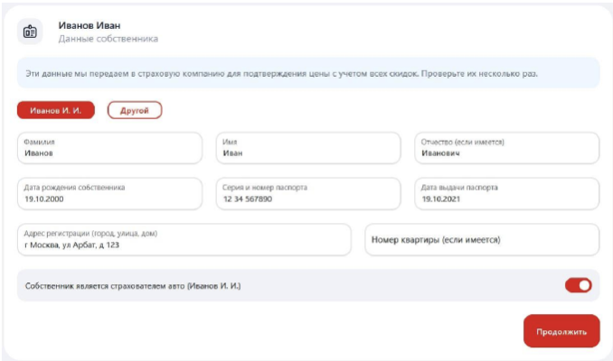The image size is (613, 361).
Task: Edit the Отчество (если имеется) field
Action: tap(506, 148)
